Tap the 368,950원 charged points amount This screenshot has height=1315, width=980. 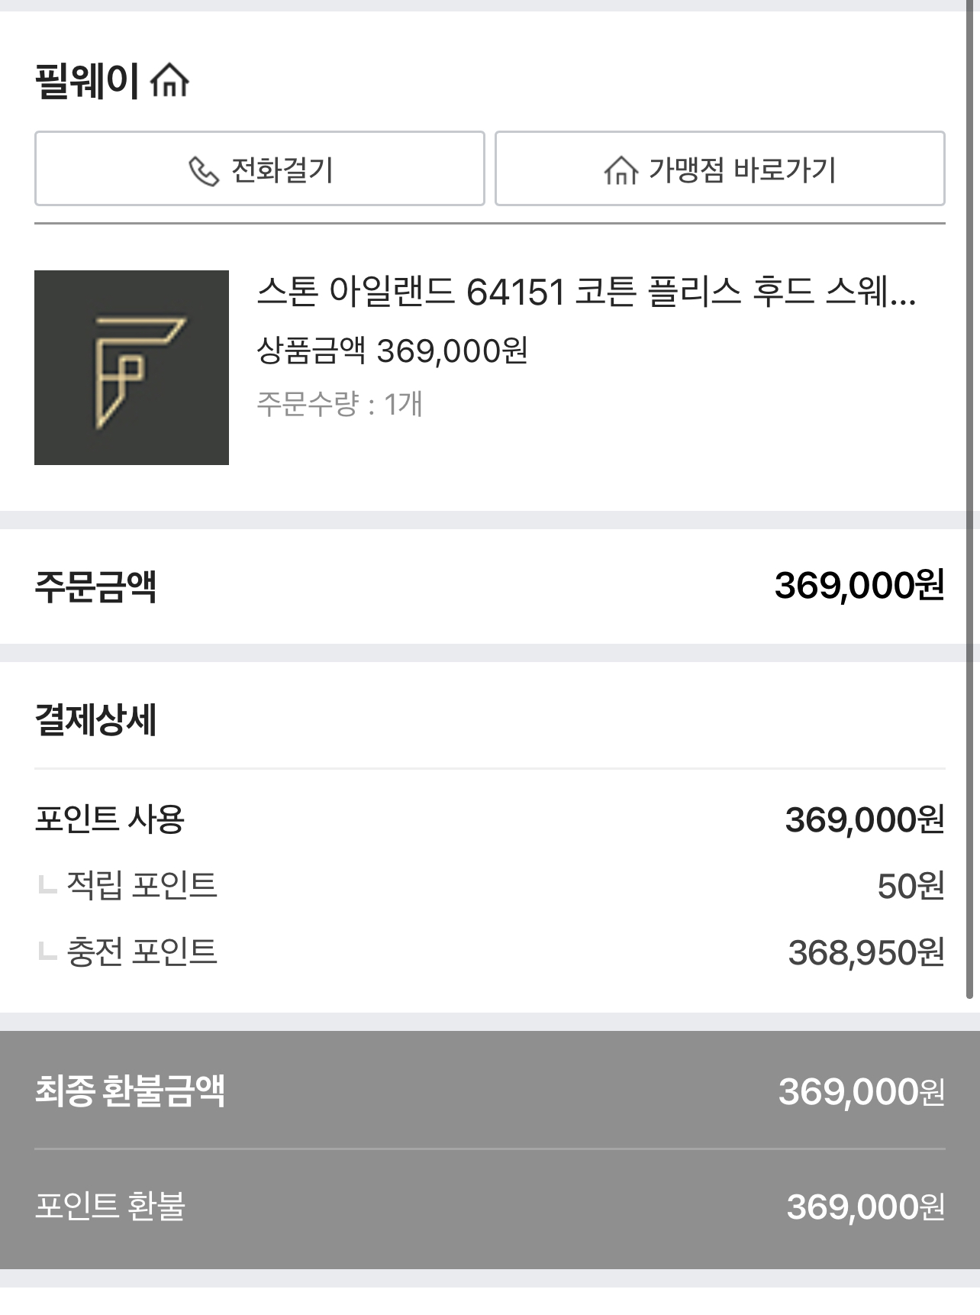coord(866,953)
